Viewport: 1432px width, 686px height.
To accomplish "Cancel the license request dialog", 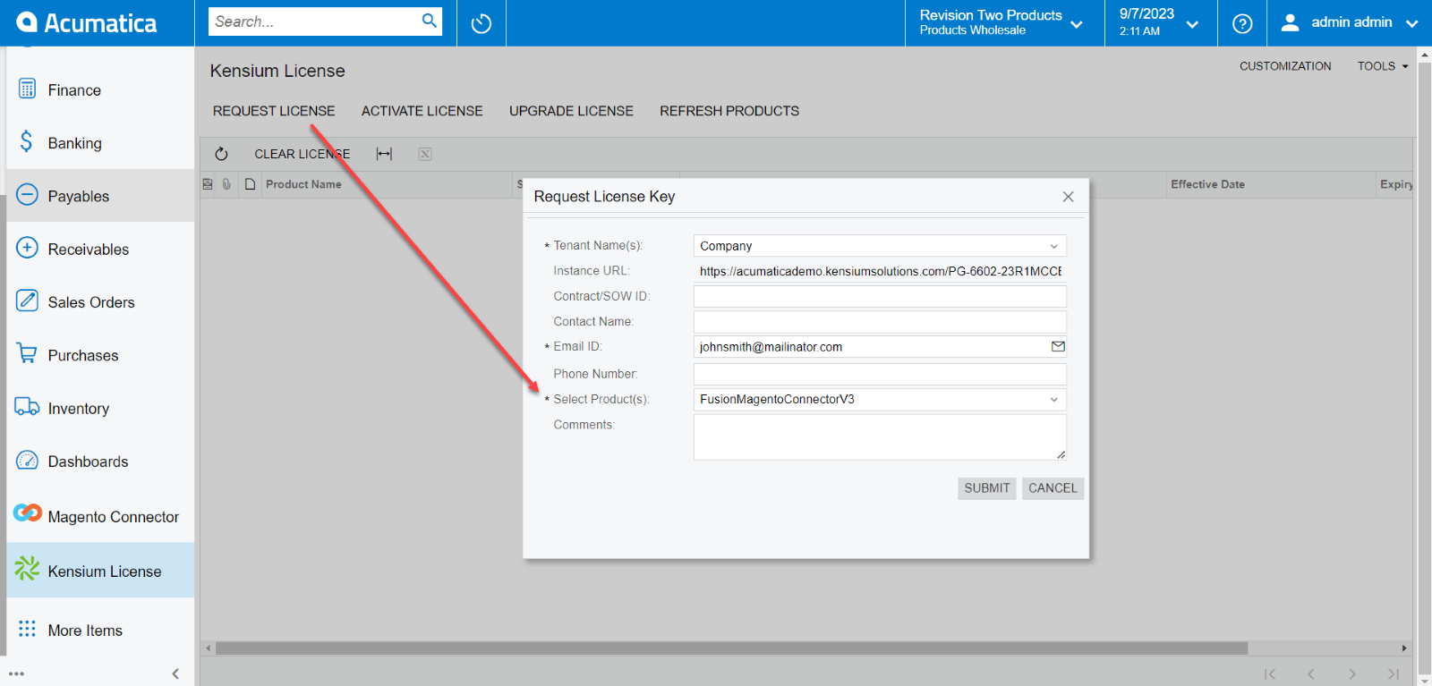I will (1053, 488).
